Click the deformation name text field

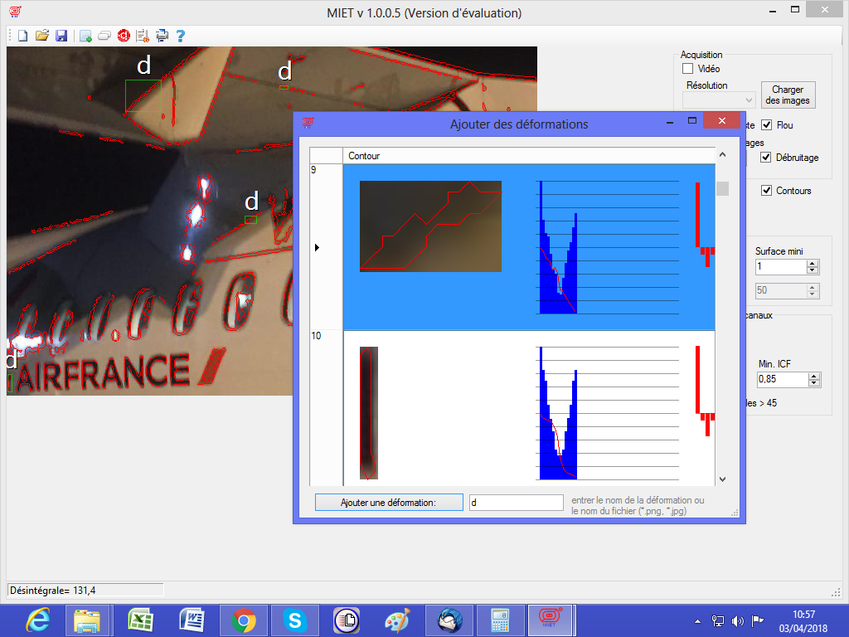[516, 503]
